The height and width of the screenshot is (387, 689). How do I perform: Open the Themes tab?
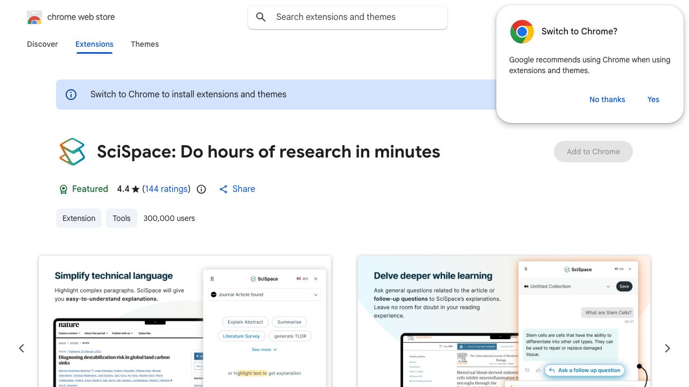[x=145, y=44]
